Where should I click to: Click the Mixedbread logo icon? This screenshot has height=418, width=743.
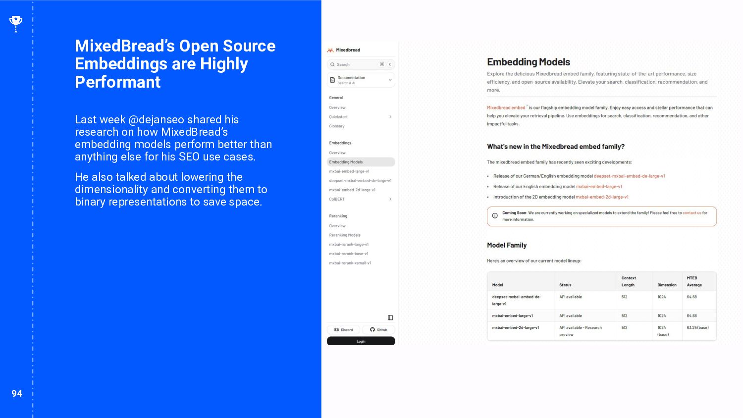click(x=330, y=50)
